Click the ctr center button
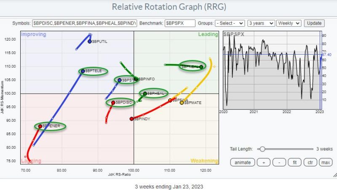This screenshot has width=337, height=190. 310,163
